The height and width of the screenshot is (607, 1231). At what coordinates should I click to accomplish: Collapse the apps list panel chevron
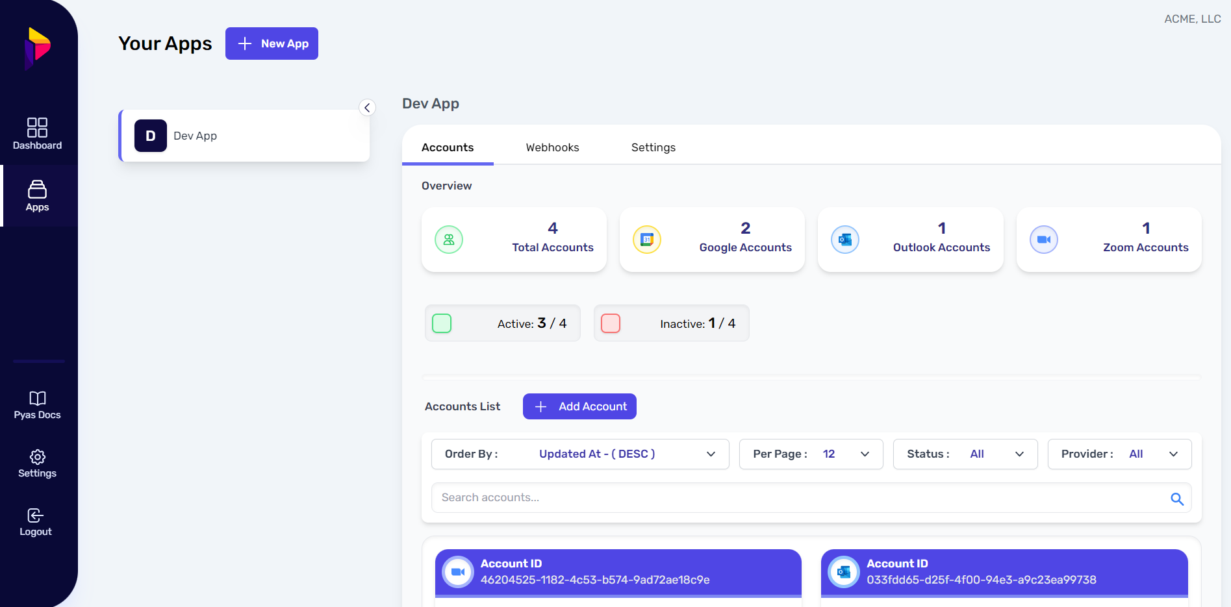pyautogui.click(x=367, y=108)
